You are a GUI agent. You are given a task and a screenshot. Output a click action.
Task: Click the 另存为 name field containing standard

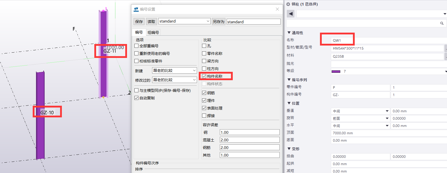click(254, 22)
